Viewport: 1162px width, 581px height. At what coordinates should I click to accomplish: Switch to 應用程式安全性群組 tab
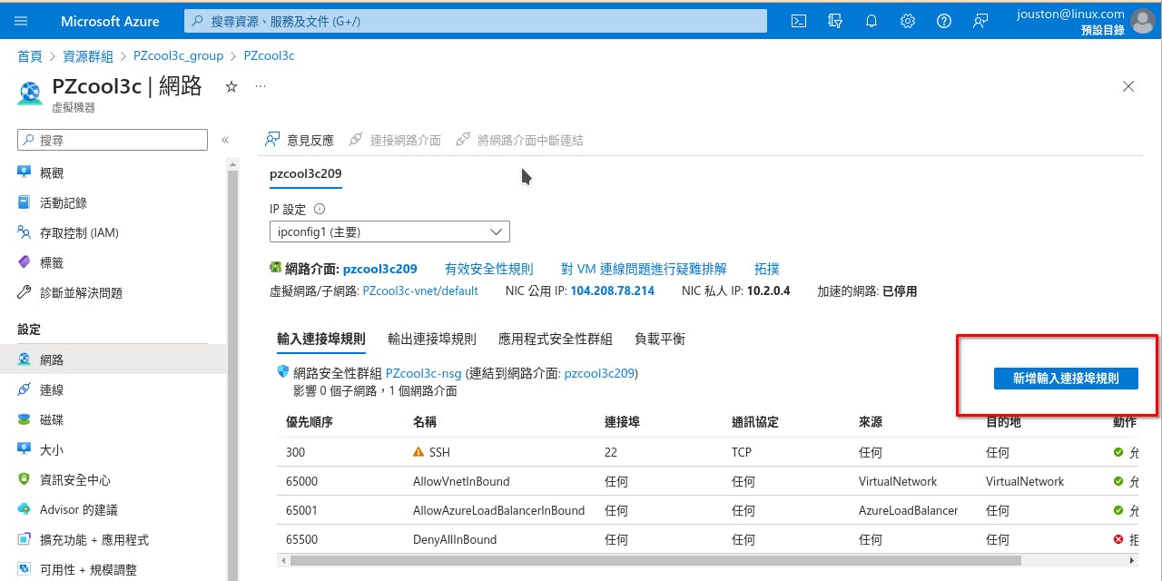click(555, 339)
